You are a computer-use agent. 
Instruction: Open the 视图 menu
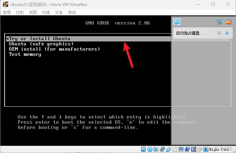pyautogui.click(x=33, y=12)
